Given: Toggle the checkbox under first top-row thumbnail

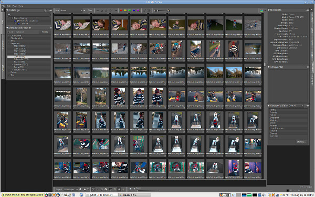Looking at the screenshot, I should point(55,37).
